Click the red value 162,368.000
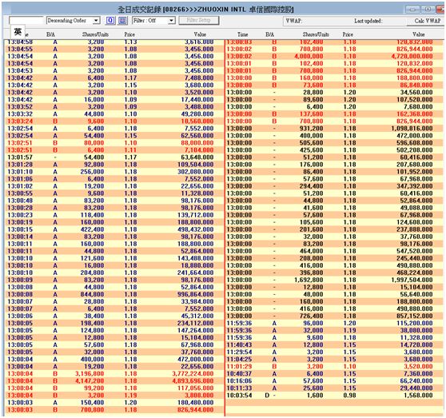 415,114
